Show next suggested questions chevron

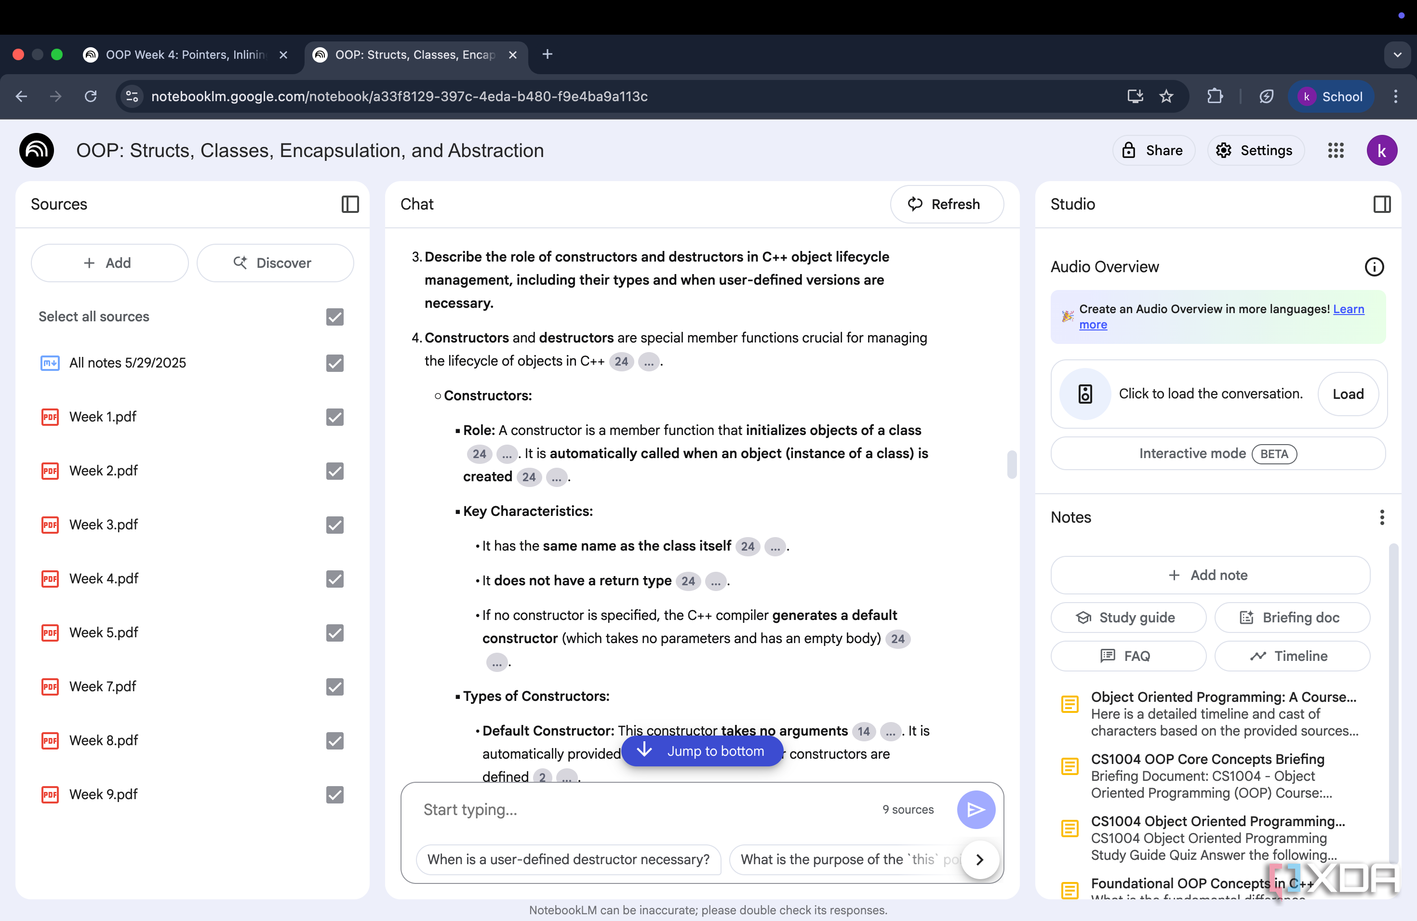point(979,859)
